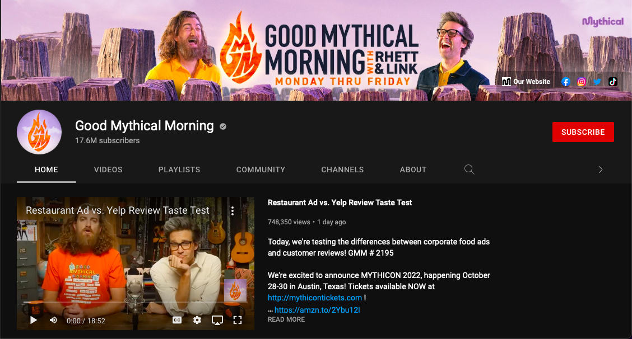Select the Home tab
Viewport: 632px width, 339px height.
pos(47,170)
